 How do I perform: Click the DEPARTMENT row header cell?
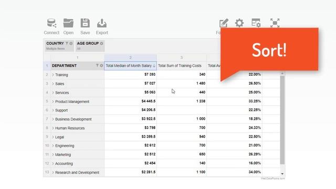click(77, 66)
